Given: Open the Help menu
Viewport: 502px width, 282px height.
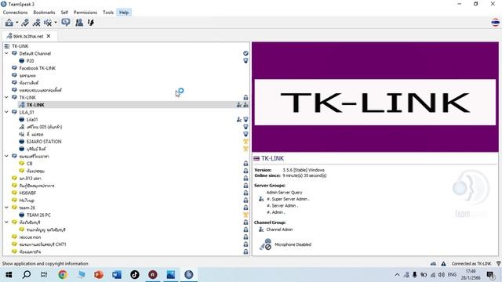Looking at the screenshot, I should click(x=124, y=13).
